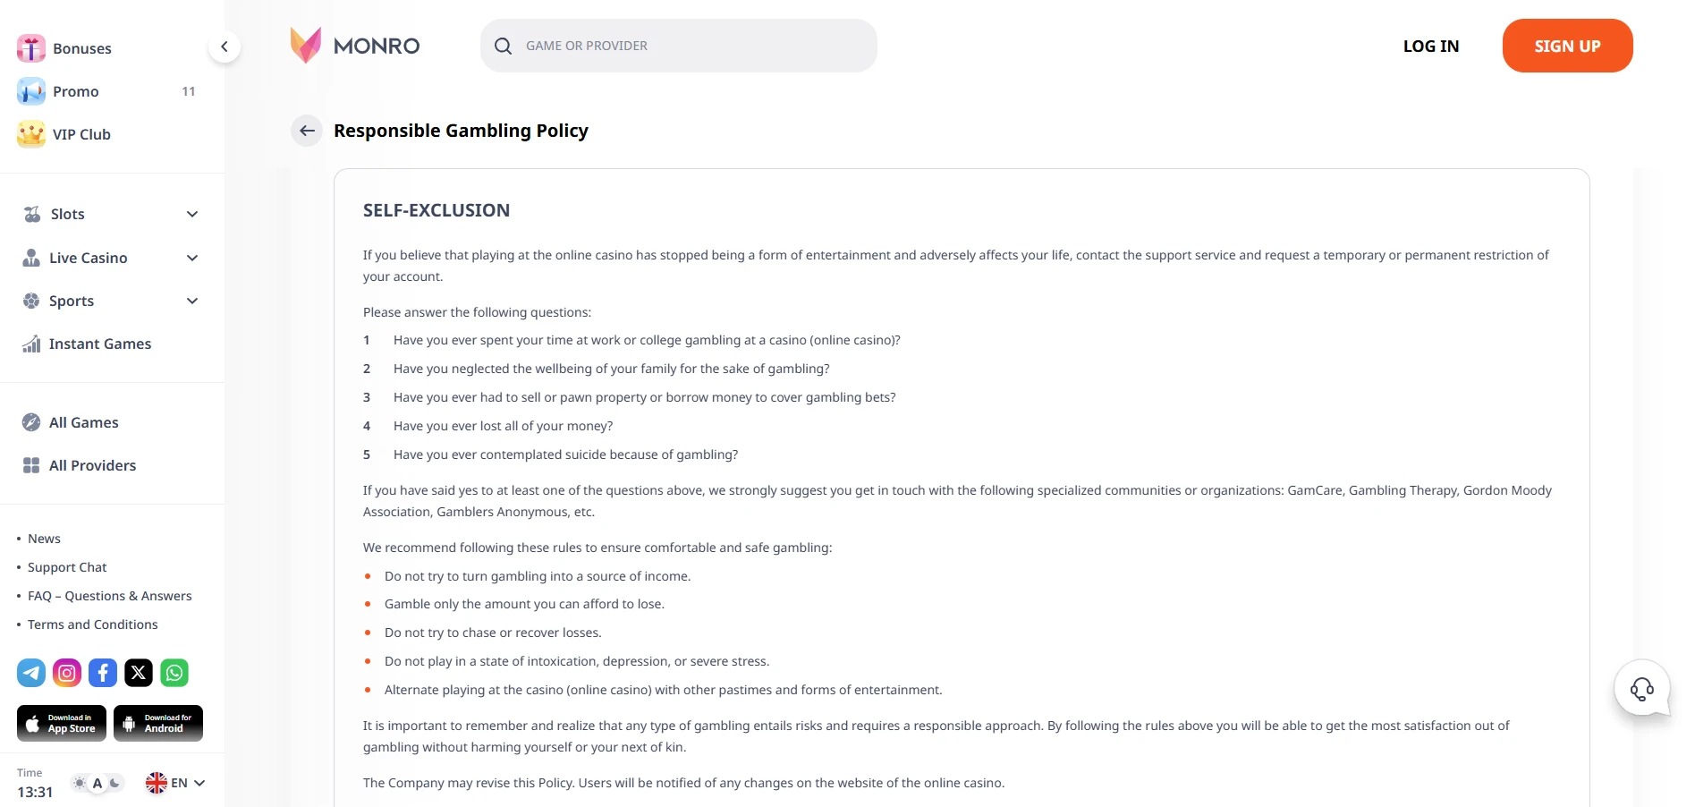
Task: Go back using the arrow beside the page title
Action: pyautogui.click(x=307, y=131)
